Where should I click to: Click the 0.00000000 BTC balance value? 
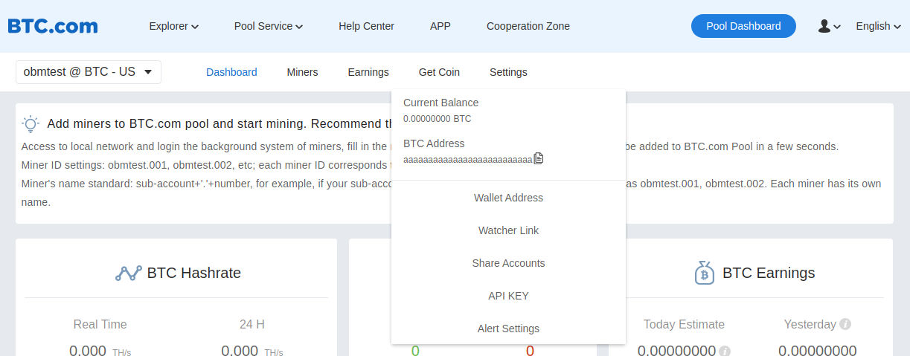[437, 119]
